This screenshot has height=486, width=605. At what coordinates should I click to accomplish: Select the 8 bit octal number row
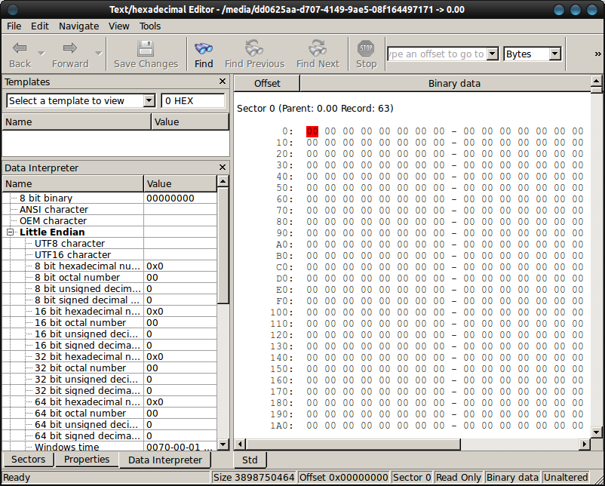pos(109,277)
